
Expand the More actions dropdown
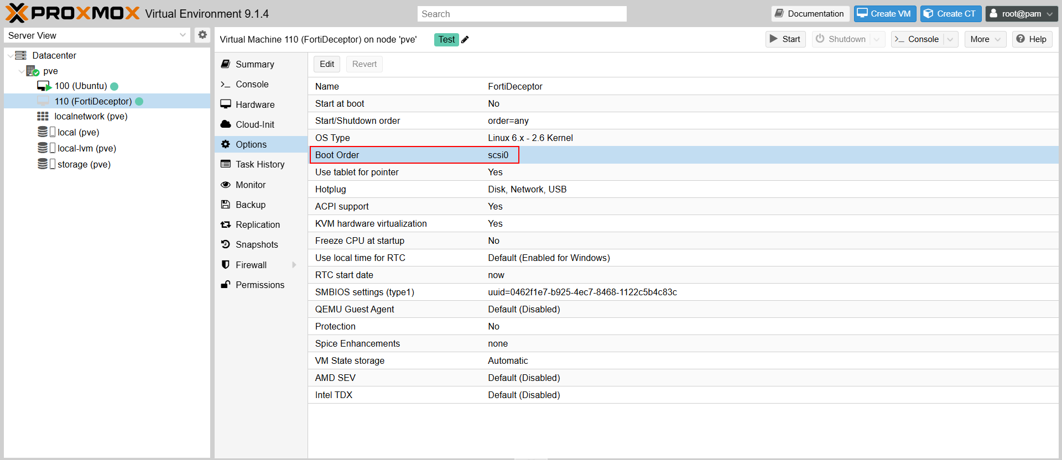pos(985,39)
